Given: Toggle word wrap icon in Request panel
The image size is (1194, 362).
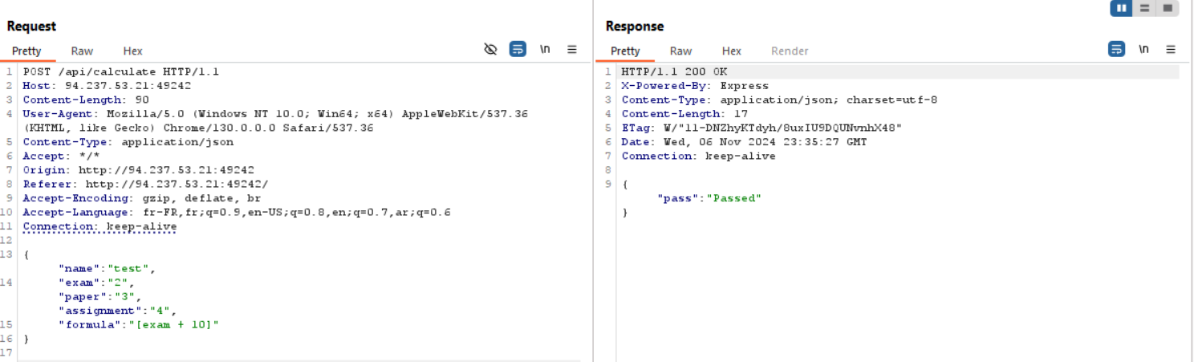Looking at the screenshot, I should (518, 50).
